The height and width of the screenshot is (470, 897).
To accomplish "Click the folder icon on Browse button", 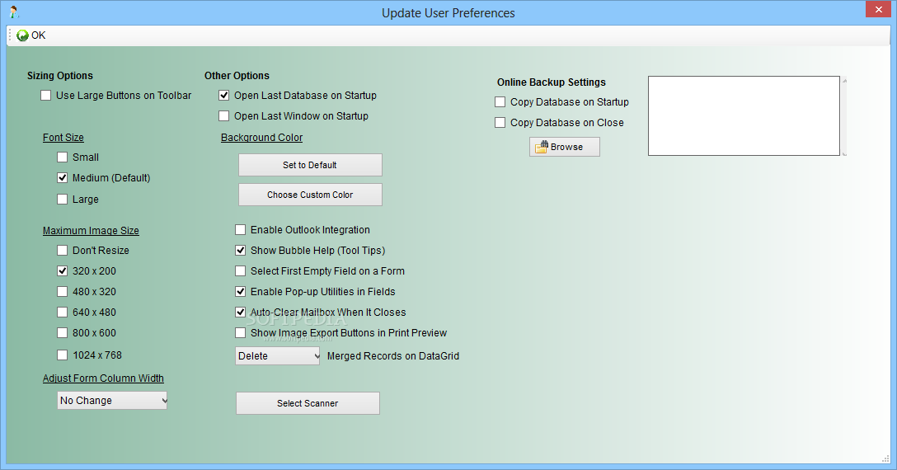I will click(x=541, y=147).
